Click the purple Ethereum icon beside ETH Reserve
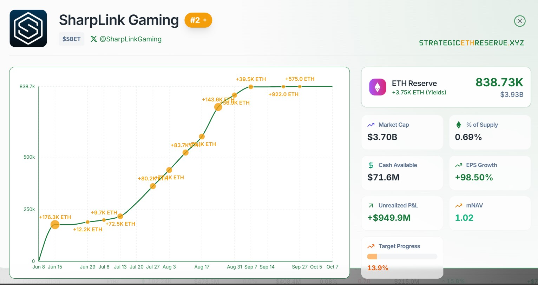Viewport: 538px width, 285px height. tap(378, 87)
